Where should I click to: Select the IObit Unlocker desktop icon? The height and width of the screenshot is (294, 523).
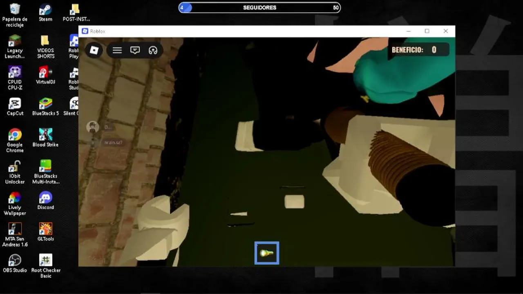15,172
